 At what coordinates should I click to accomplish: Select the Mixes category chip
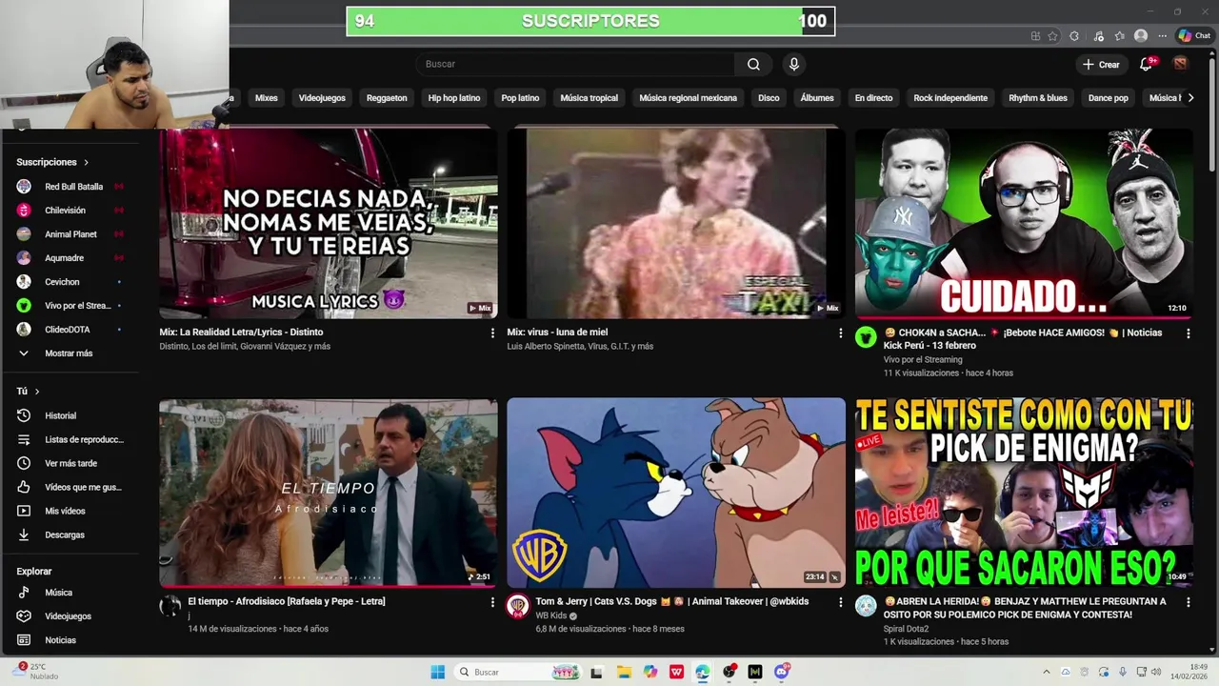(267, 98)
